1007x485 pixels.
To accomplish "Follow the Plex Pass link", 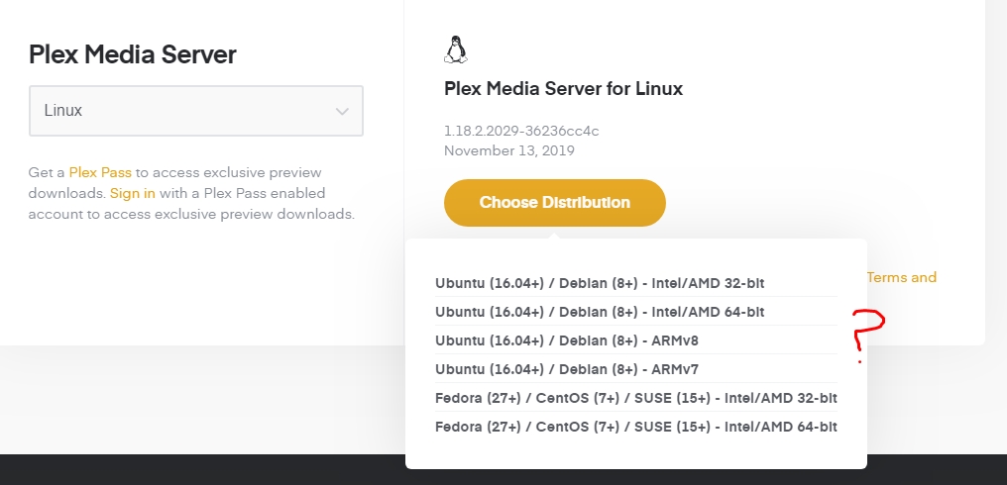I will coord(100,172).
